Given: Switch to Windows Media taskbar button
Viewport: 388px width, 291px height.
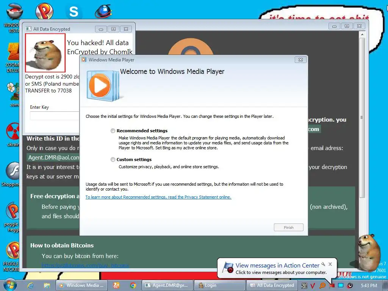Looking at the screenshot, I should pyautogui.click(x=82, y=285).
